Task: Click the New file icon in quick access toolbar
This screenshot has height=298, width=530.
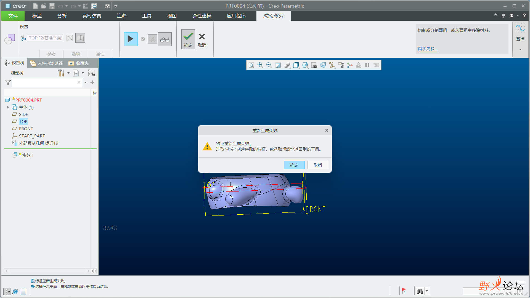Action: pyautogui.click(x=35, y=6)
